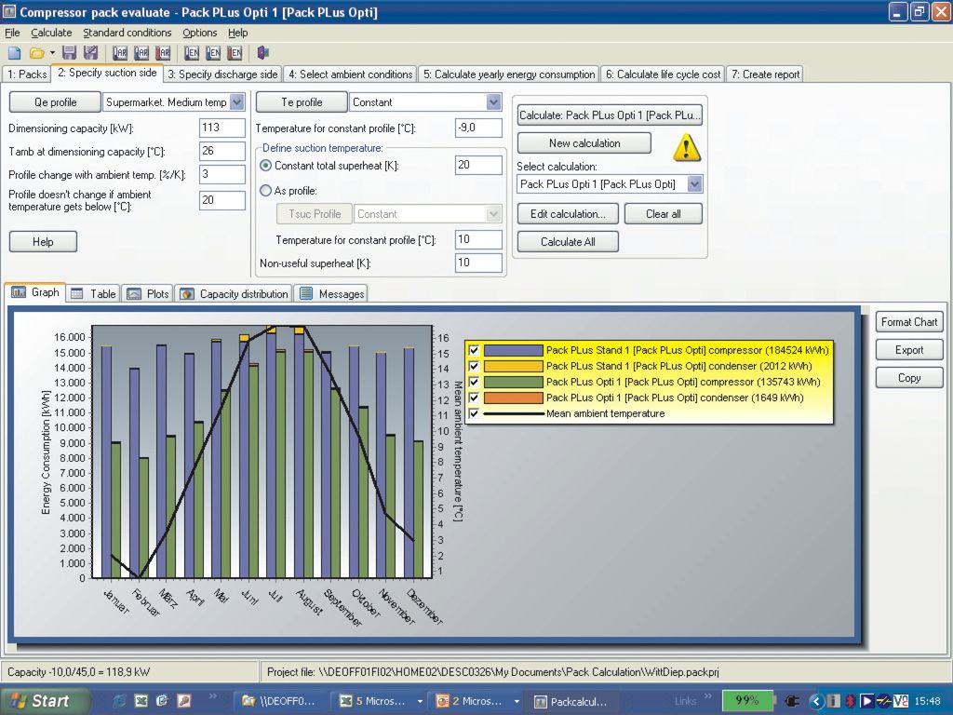Click the Open folder toolbar icon
Viewport: 953px width, 715px height.
[36, 53]
